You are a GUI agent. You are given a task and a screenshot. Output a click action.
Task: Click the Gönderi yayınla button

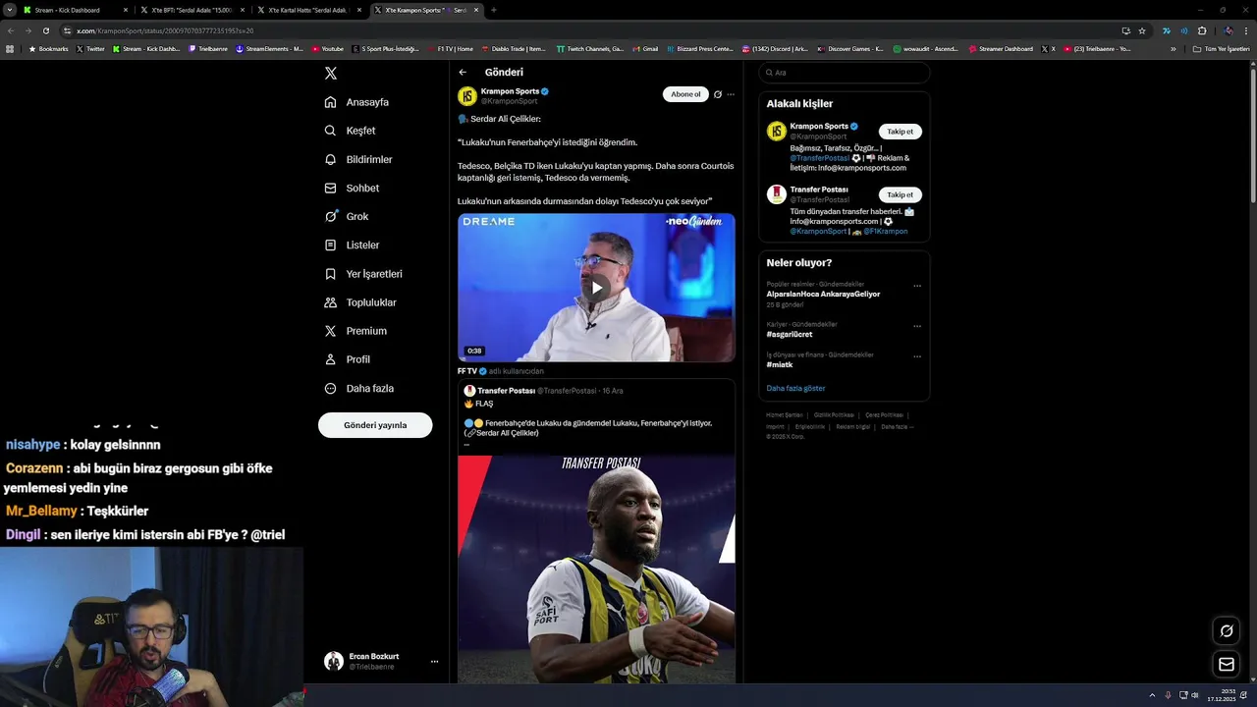coord(375,425)
